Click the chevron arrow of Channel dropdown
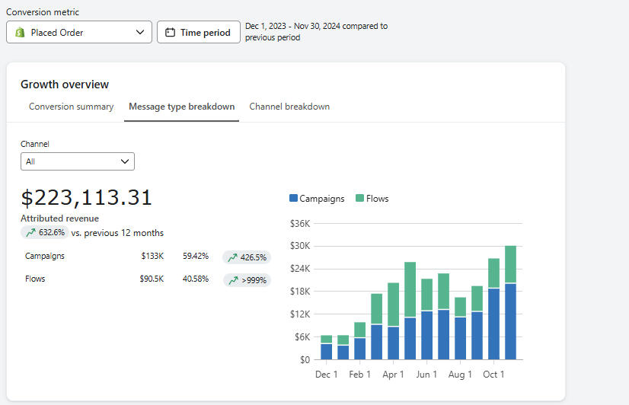The height and width of the screenshot is (405, 629). (125, 161)
